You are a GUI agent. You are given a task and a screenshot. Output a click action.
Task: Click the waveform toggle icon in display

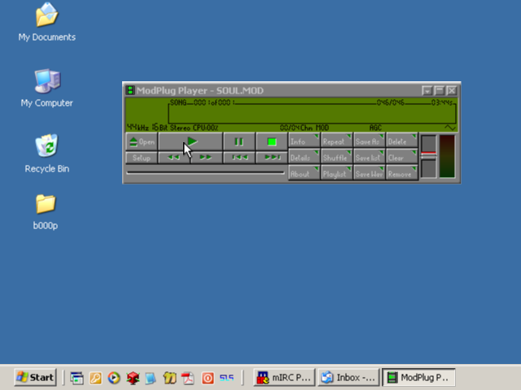pyautogui.click(x=449, y=128)
